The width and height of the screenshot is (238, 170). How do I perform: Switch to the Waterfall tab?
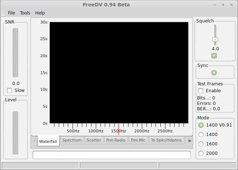coord(48,141)
